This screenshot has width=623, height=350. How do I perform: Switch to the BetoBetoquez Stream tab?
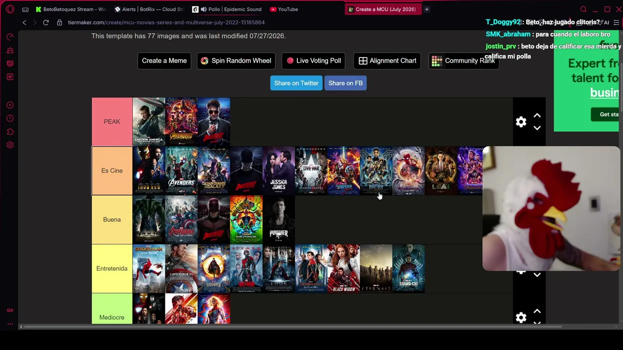[x=71, y=9]
